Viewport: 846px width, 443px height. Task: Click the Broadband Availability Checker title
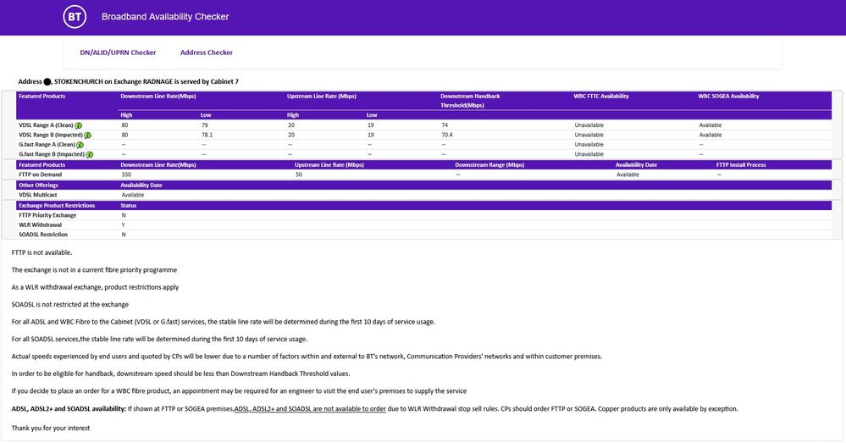click(x=165, y=17)
